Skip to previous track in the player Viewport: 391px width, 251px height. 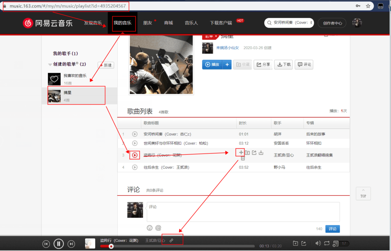pos(46,244)
